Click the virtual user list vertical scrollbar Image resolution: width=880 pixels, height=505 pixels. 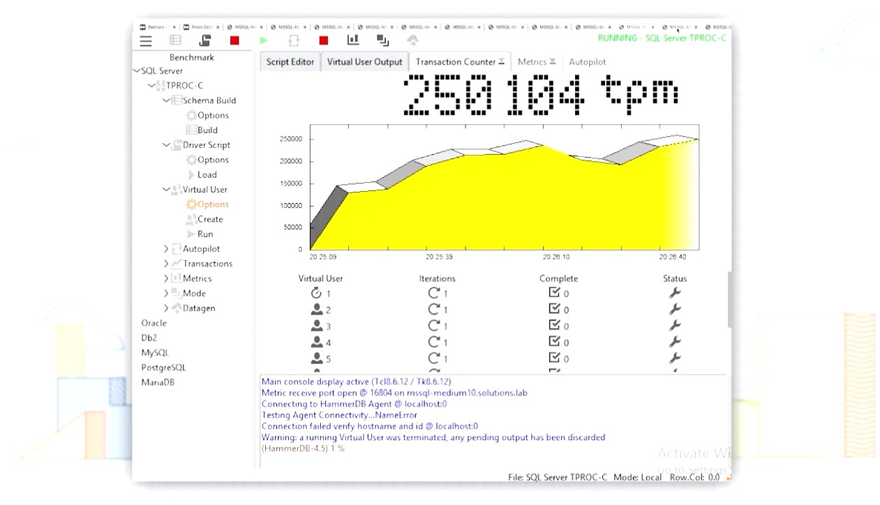pyautogui.click(x=729, y=300)
